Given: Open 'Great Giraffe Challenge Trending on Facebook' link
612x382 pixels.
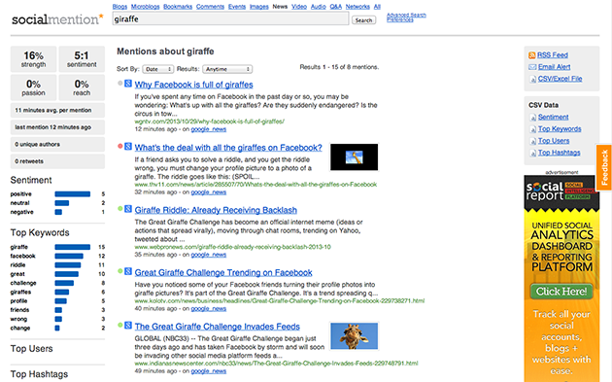Looking at the screenshot, I should pos(223,272).
